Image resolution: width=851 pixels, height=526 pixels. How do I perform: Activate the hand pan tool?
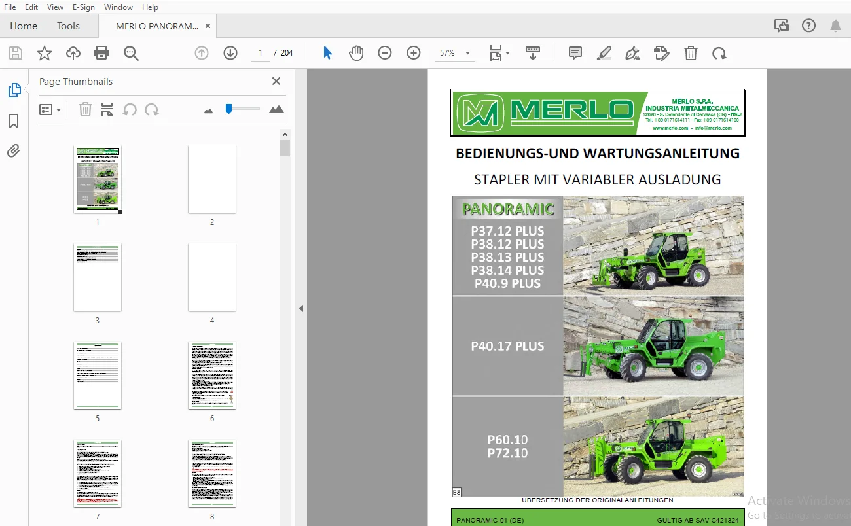356,53
